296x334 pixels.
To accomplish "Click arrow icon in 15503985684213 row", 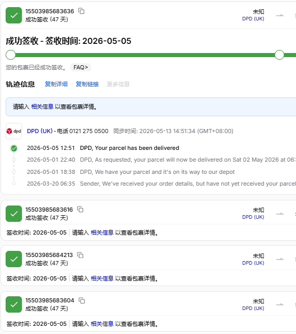I will pos(280,259).
